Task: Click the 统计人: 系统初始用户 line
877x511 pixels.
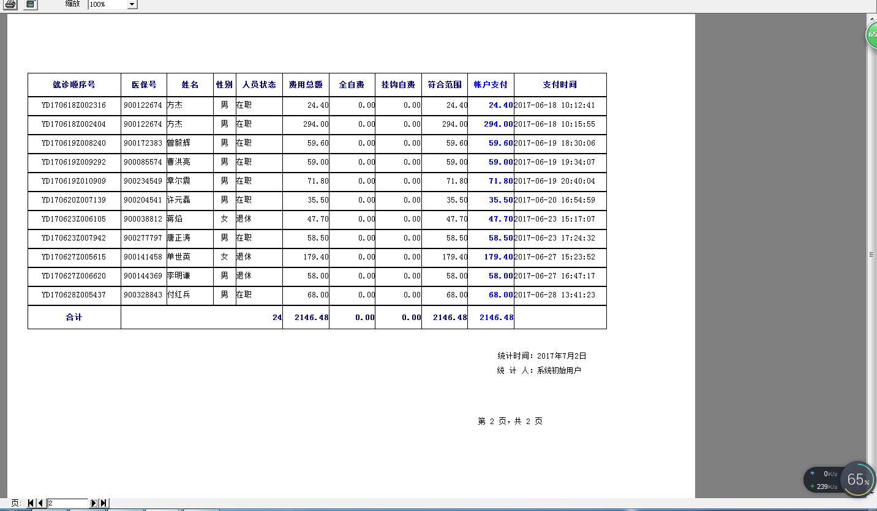Action: point(539,370)
